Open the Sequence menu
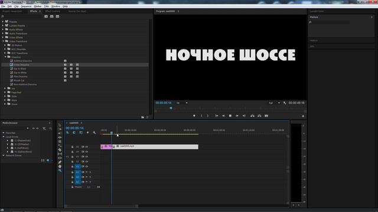The height and width of the screenshot is (212, 378). (x=26, y=6)
